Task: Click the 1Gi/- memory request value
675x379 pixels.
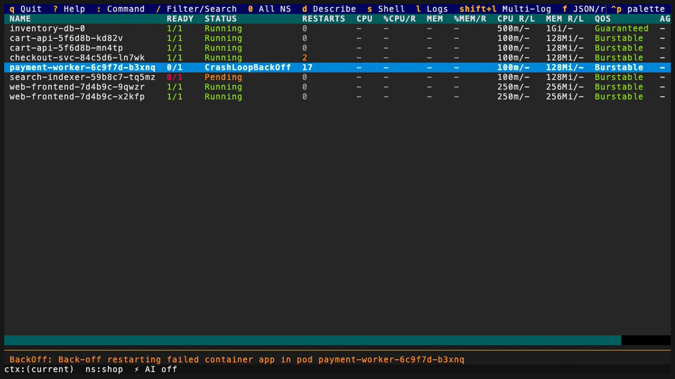Action: (x=559, y=28)
